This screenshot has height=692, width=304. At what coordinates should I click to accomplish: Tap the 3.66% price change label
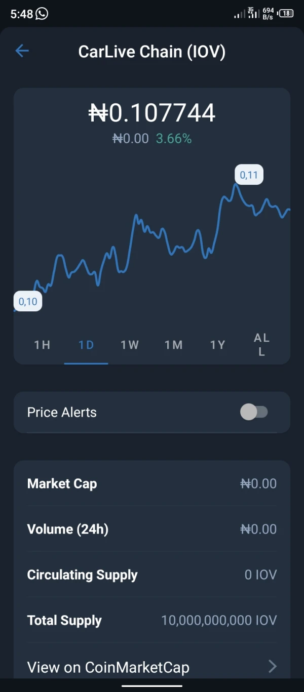(174, 139)
